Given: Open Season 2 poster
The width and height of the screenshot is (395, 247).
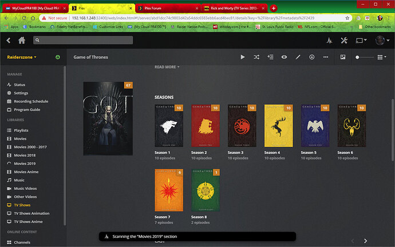Looking at the screenshot, I should [206, 126].
